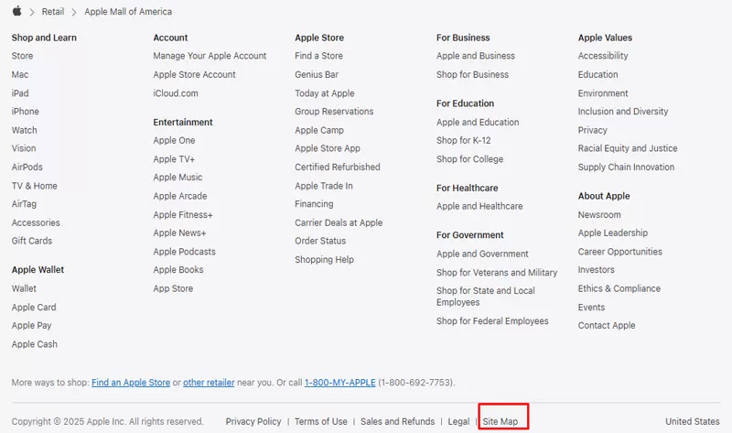
Task: Click the Apple logo breadcrumb icon
Action: point(16,12)
